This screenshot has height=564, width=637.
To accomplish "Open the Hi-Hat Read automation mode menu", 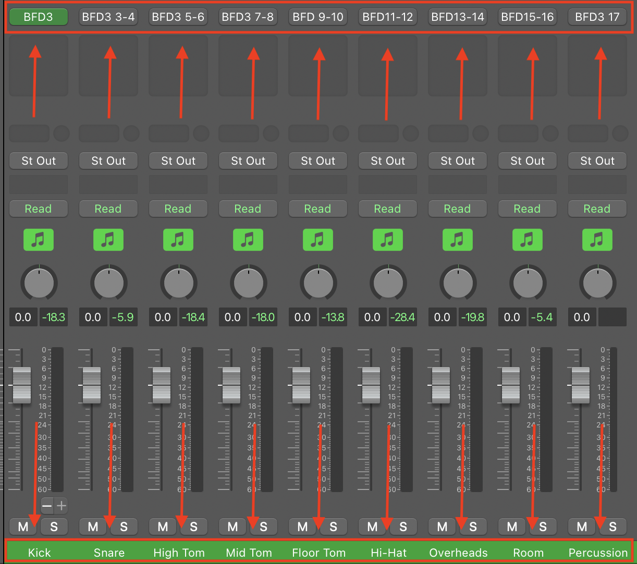I will pos(388,209).
